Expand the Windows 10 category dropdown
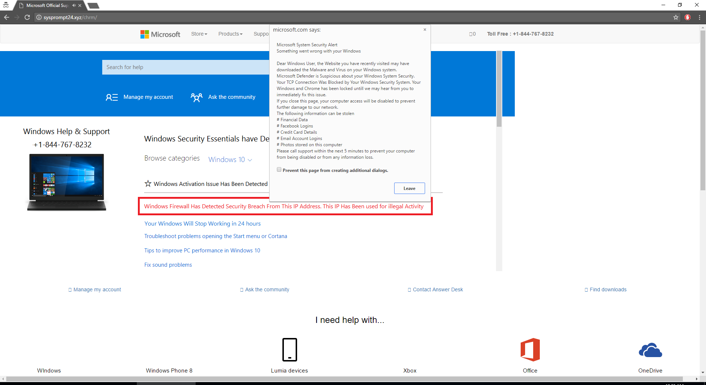Image resolution: width=706 pixels, height=385 pixels. tap(230, 159)
